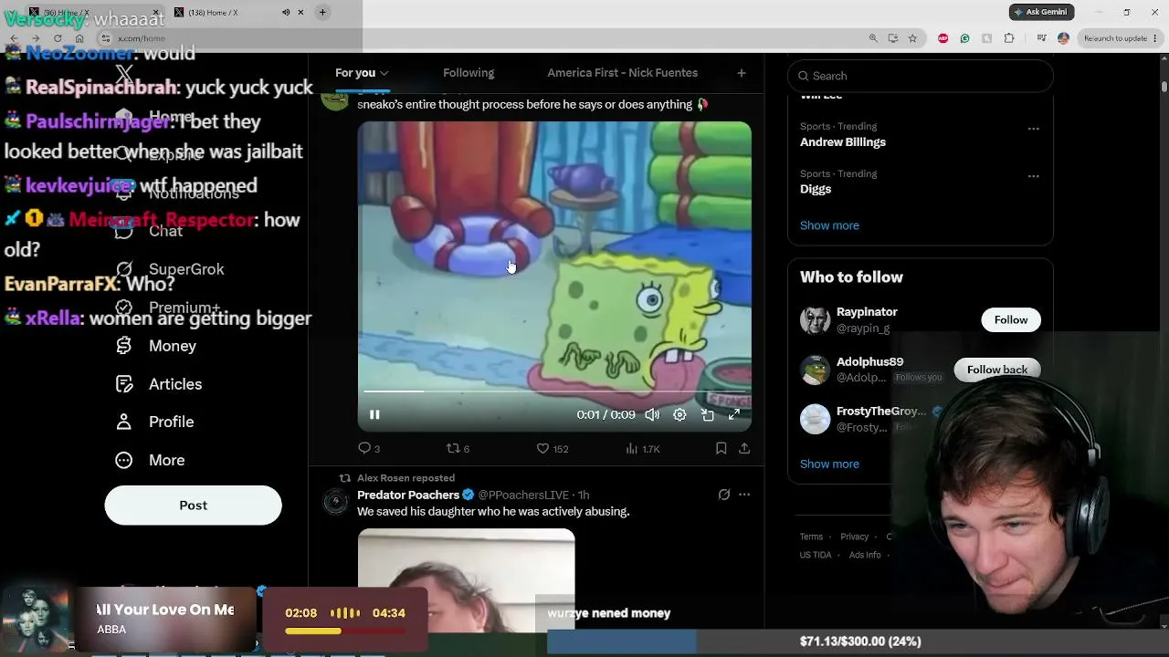Screen dimensions: 1169x657
Task: Follow Raypinator
Action: point(1011,319)
